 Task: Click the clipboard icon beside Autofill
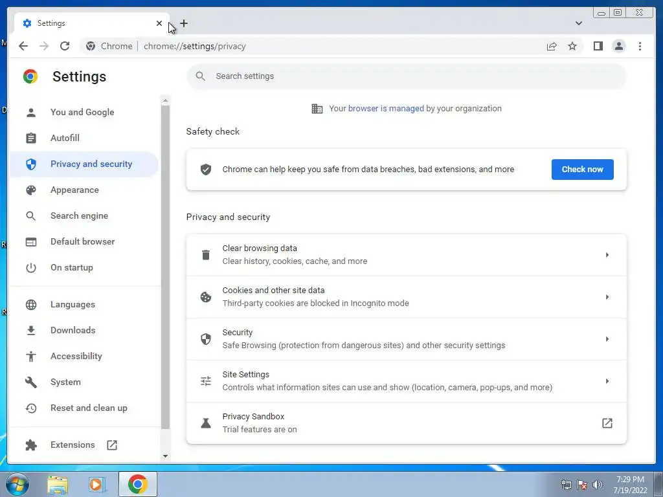point(31,138)
